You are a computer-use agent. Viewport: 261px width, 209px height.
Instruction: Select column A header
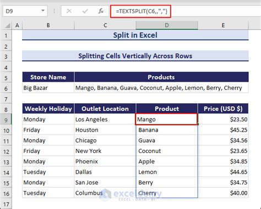17,25
